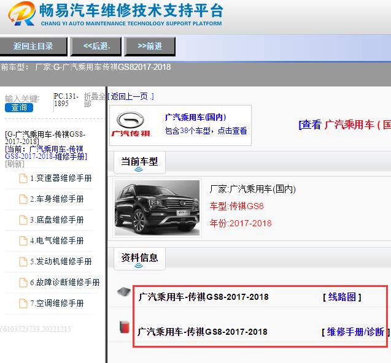
Task: Click 广汽乘用车-传祺GS8-2017-2018 title in 线路图 row
Action: coord(204,297)
